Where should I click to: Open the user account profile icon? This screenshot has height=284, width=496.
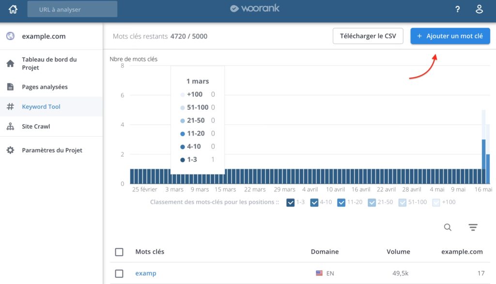479,9
